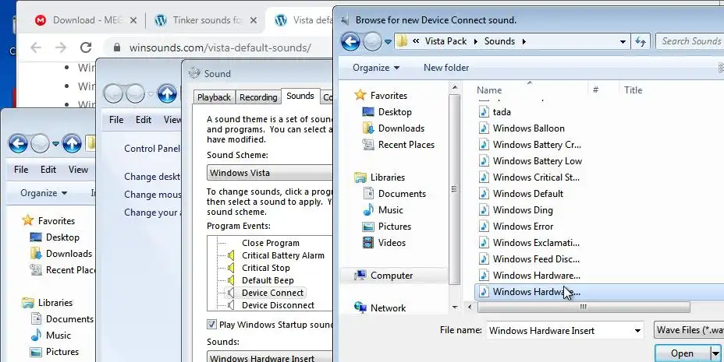The image size is (724, 362).
Task: Select Device Disconnect program event
Action: click(278, 305)
